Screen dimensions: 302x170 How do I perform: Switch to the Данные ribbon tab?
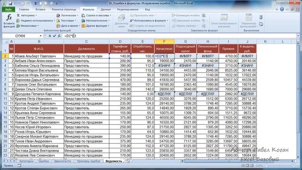point(106,9)
